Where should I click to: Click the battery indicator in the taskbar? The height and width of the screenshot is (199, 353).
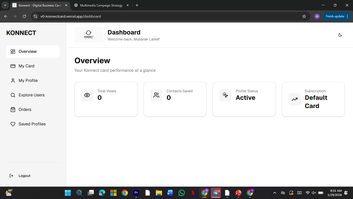(x=320, y=193)
